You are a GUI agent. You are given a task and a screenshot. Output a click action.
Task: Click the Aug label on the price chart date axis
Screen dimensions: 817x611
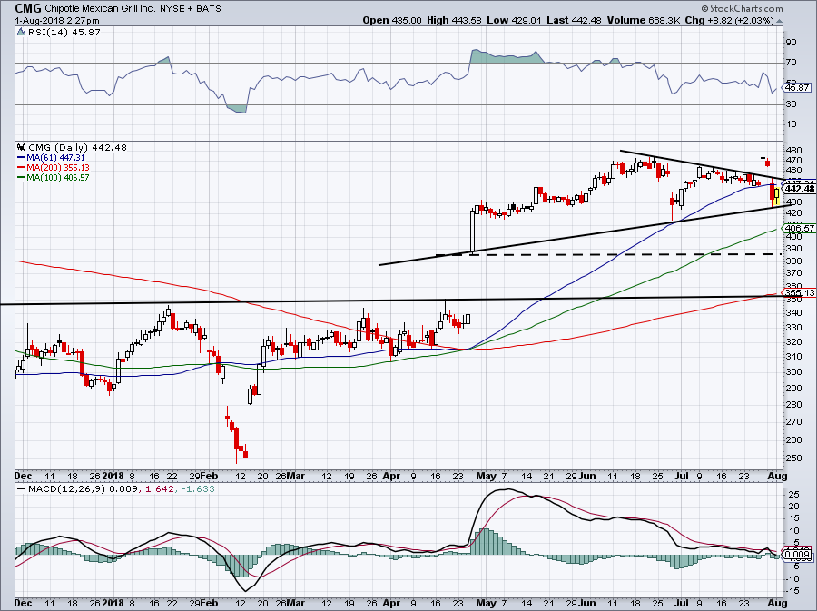[777, 476]
